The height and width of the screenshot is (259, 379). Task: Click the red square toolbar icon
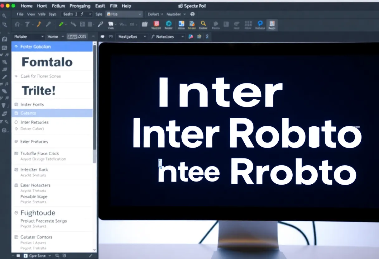click(156, 24)
